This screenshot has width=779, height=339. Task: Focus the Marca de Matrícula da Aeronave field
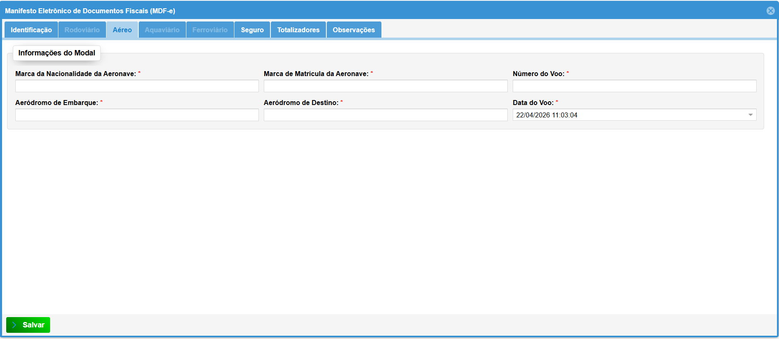386,86
